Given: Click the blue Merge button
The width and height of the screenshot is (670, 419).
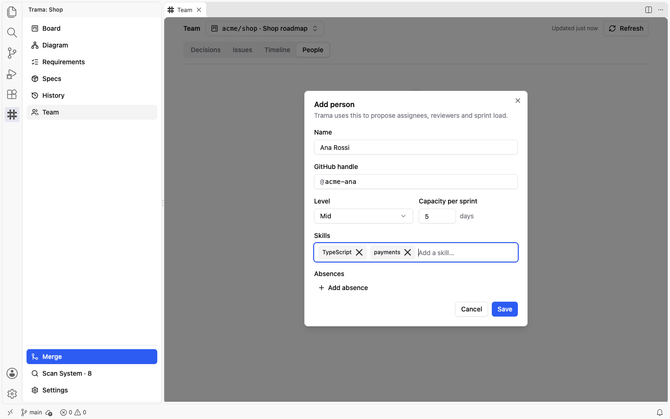Looking at the screenshot, I should point(92,357).
